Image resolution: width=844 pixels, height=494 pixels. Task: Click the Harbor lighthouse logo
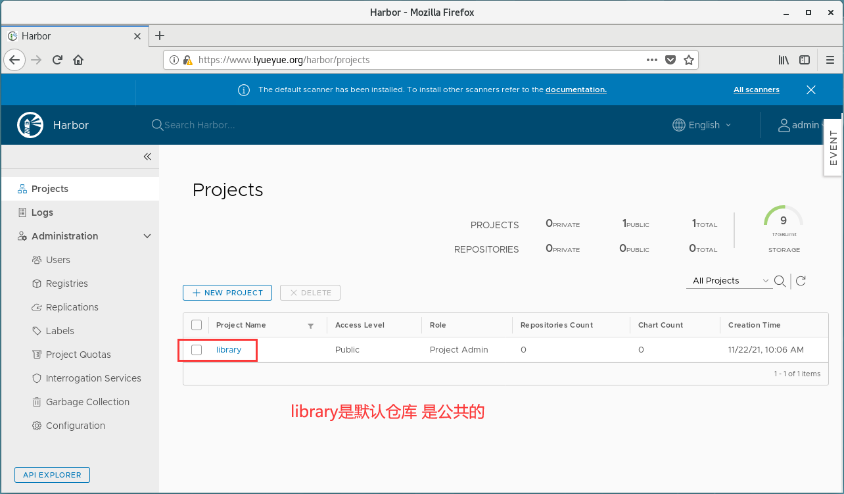tap(30, 125)
